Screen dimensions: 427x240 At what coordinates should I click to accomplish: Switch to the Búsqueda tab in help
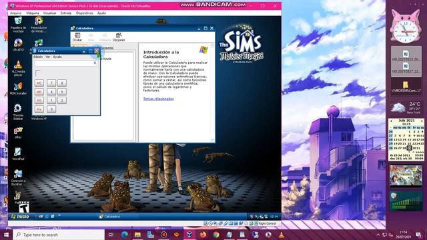pyautogui.click(x=107, y=47)
